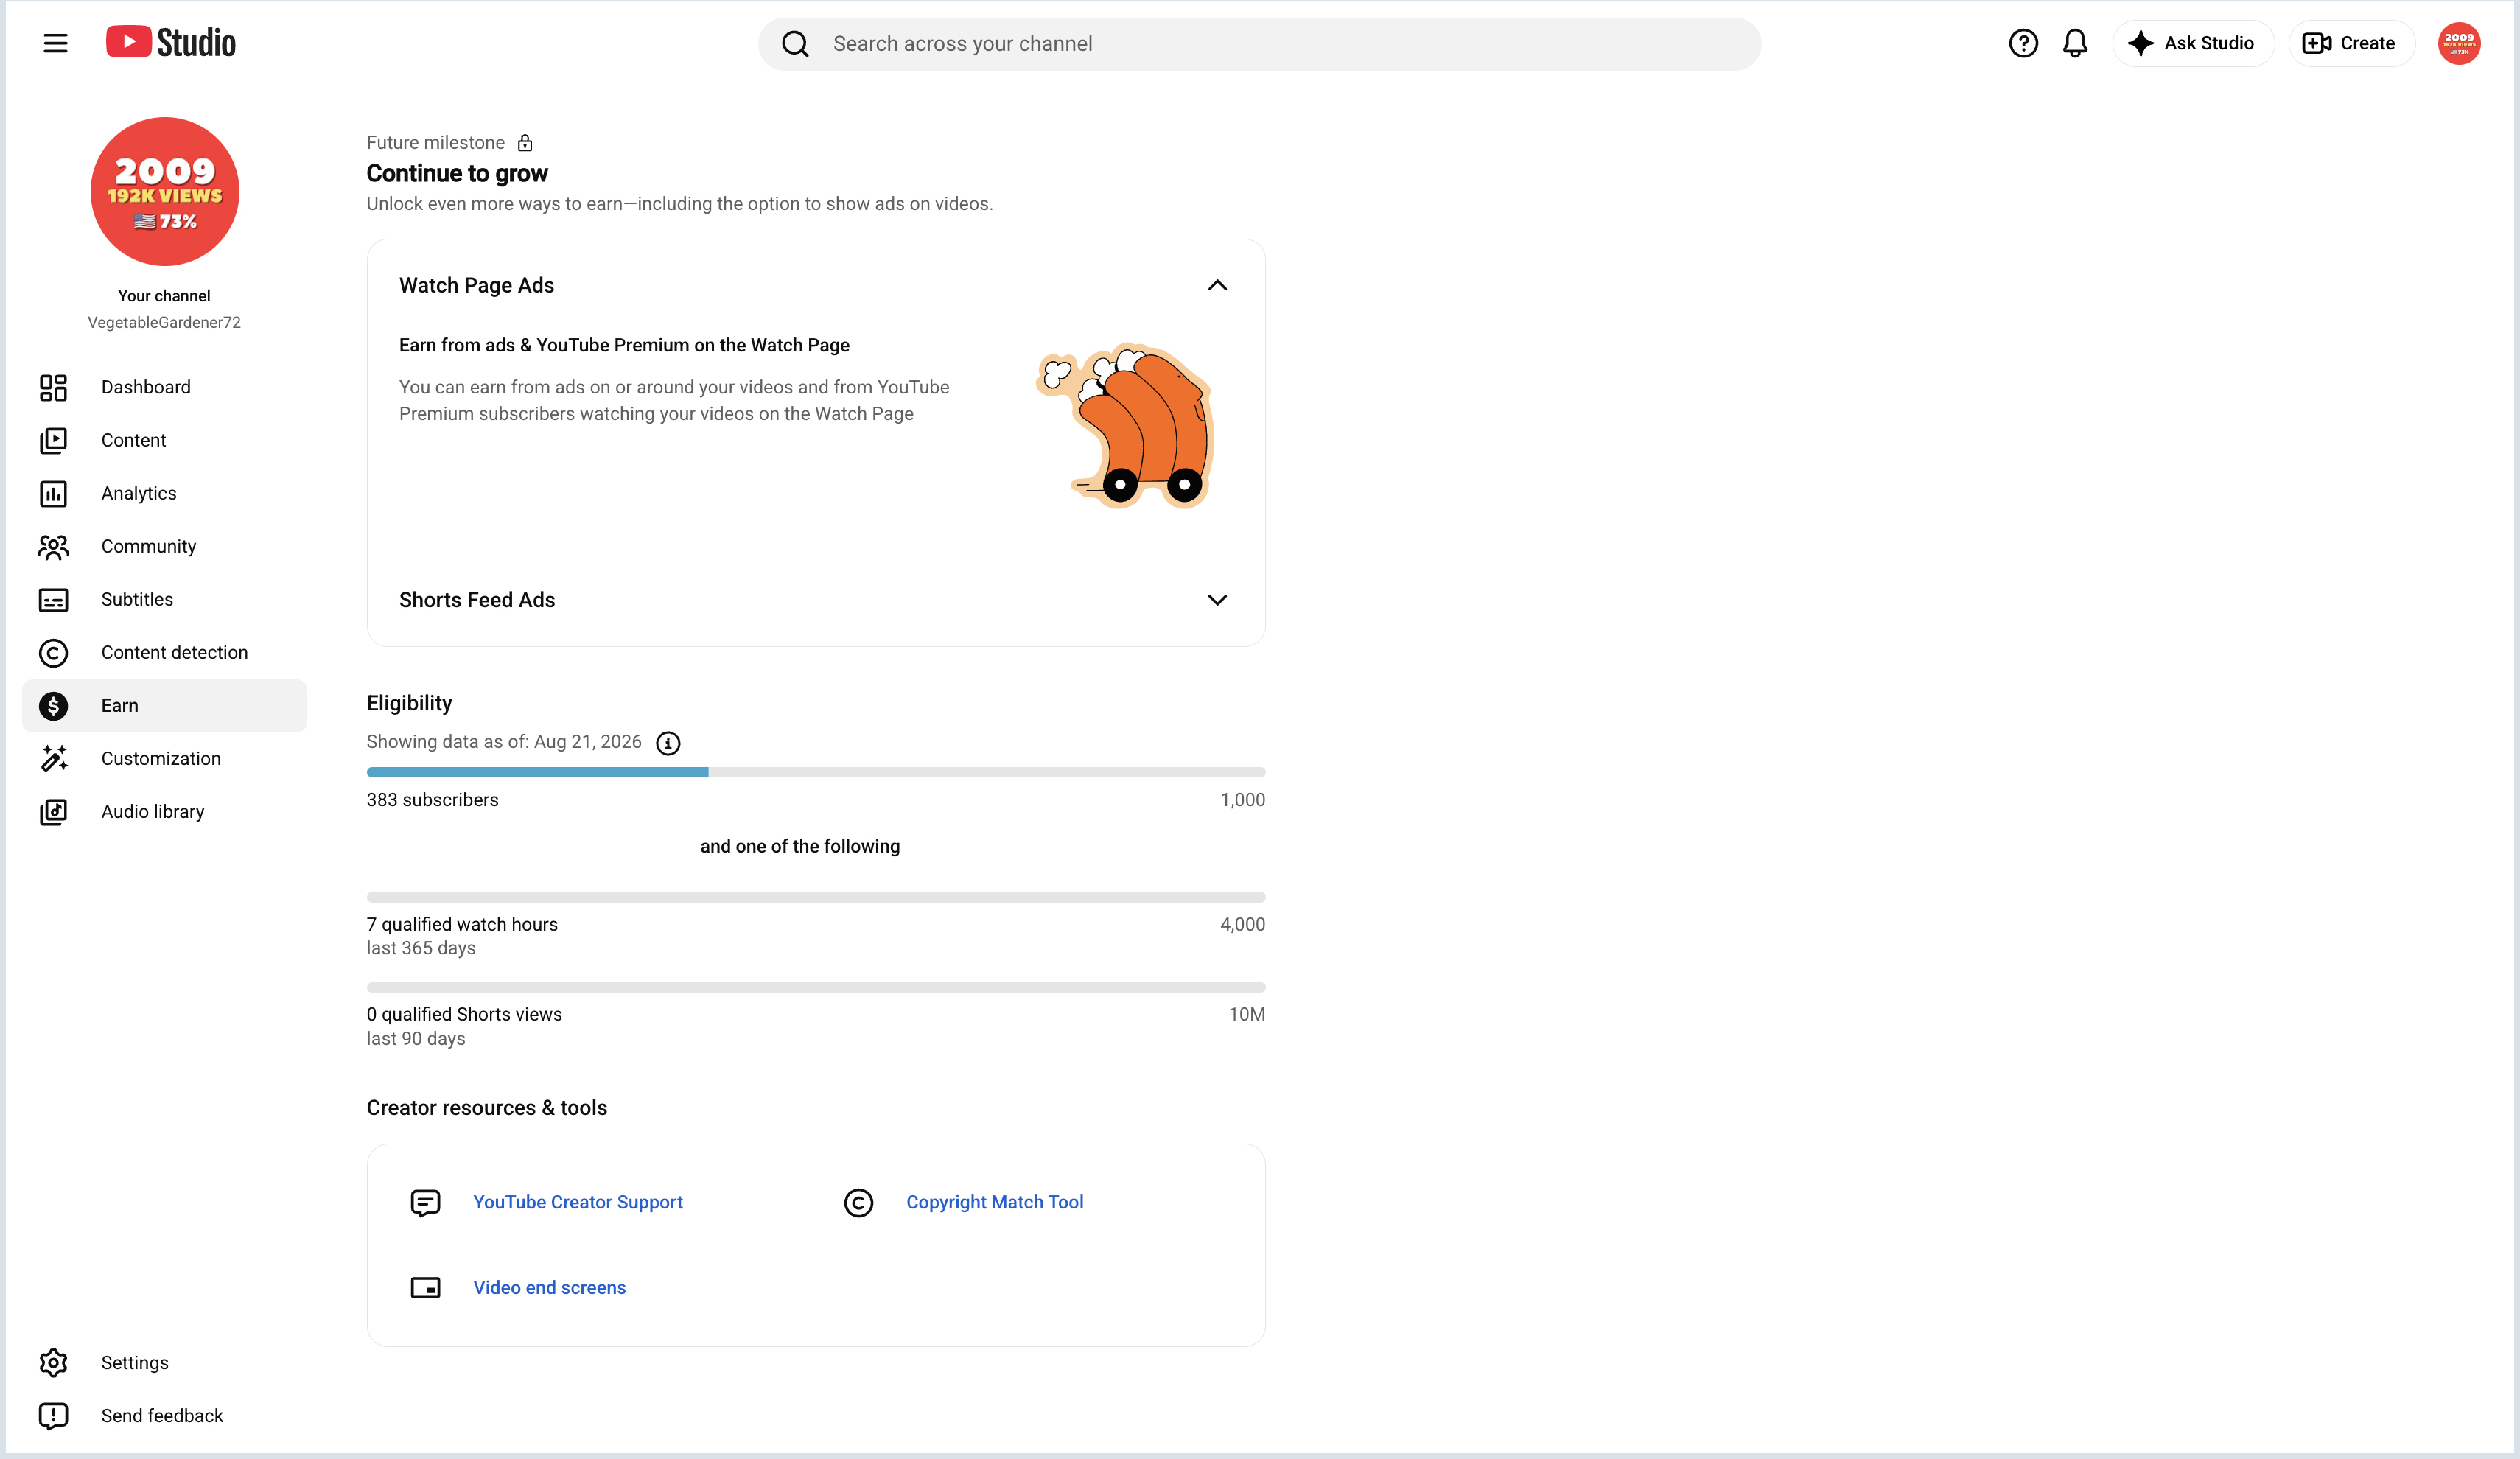The image size is (2520, 1459).
Task: Open the Help question mark icon
Action: (x=2023, y=43)
